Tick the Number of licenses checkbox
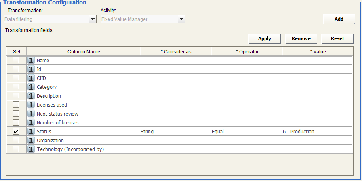 pos(16,123)
